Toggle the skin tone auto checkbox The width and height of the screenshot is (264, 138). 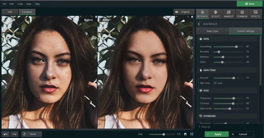tap(215, 83)
